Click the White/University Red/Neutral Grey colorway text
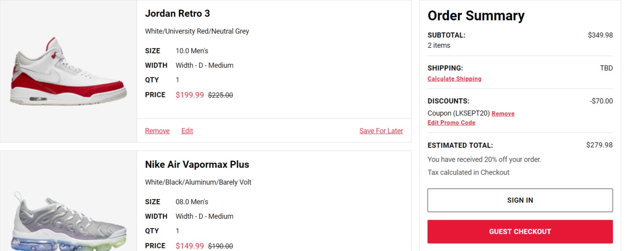 tap(197, 31)
